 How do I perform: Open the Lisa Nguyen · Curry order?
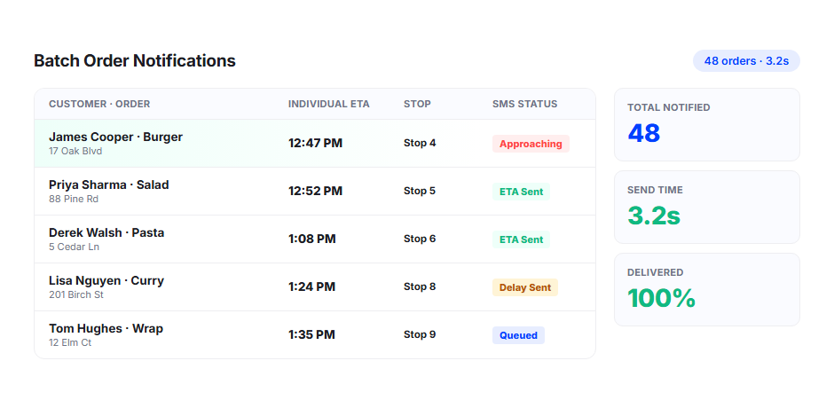(x=106, y=280)
